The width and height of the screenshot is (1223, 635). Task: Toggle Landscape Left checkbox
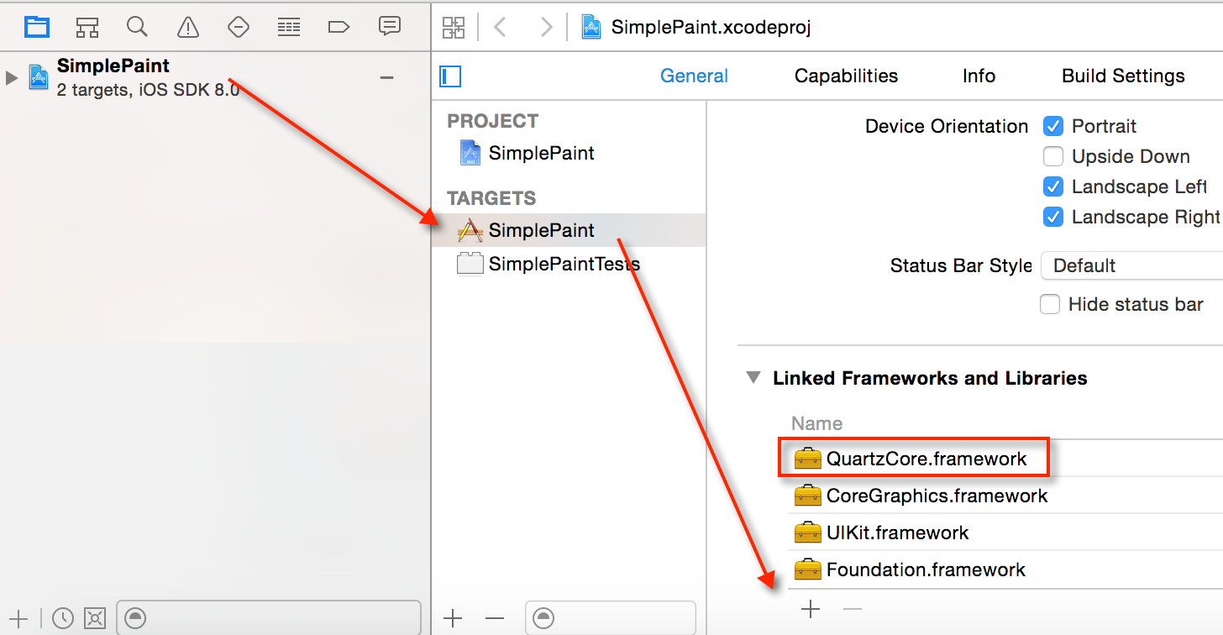click(1053, 186)
